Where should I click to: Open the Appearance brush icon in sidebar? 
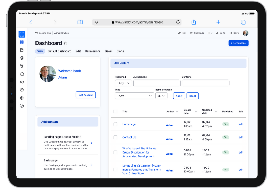22,66
